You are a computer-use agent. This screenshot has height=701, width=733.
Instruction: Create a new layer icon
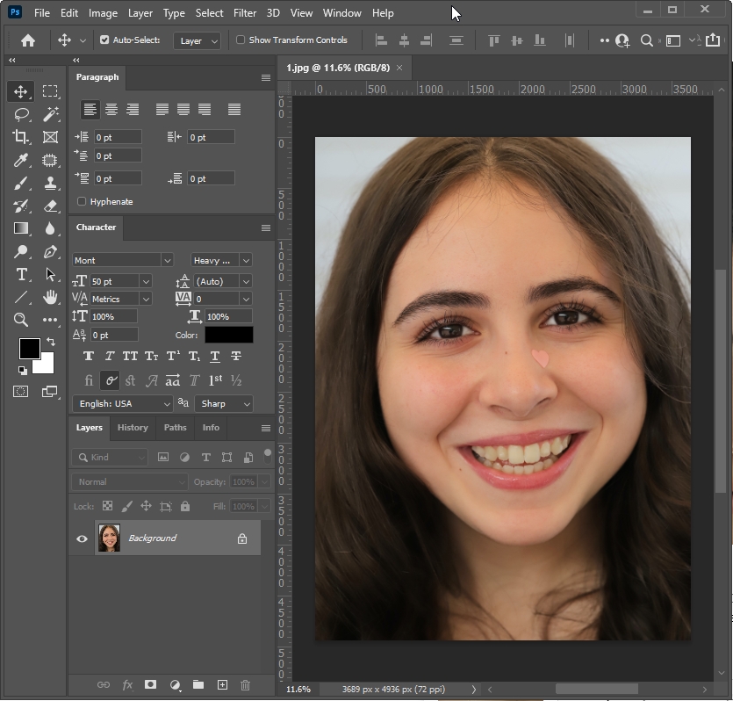222,685
